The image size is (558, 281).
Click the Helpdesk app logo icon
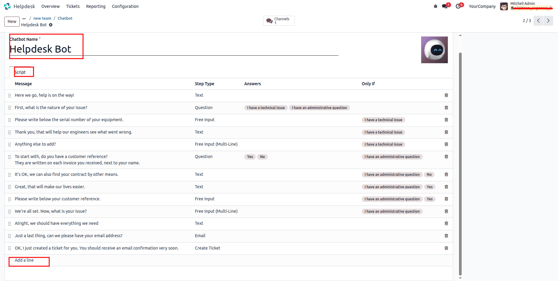(x=7, y=6)
